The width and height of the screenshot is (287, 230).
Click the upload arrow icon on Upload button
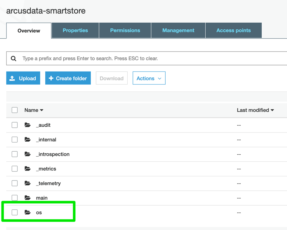tap(12, 78)
